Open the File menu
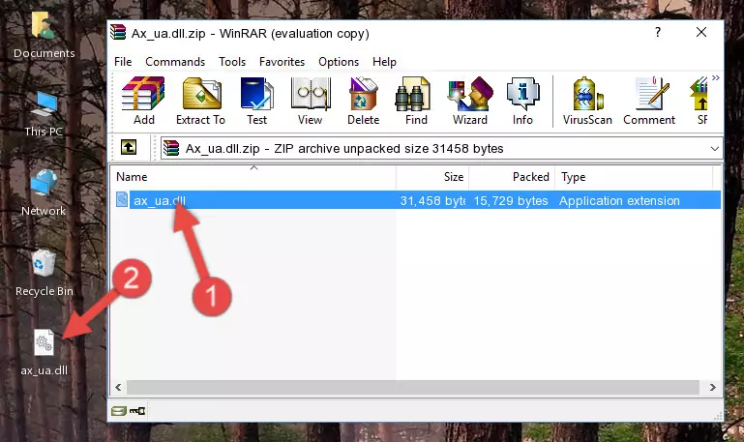744x442 pixels. click(x=123, y=62)
